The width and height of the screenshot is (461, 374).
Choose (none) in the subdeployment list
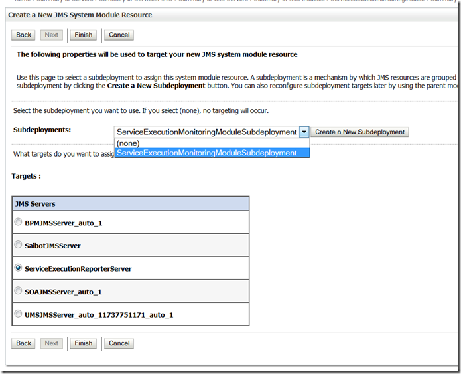click(212, 143)
